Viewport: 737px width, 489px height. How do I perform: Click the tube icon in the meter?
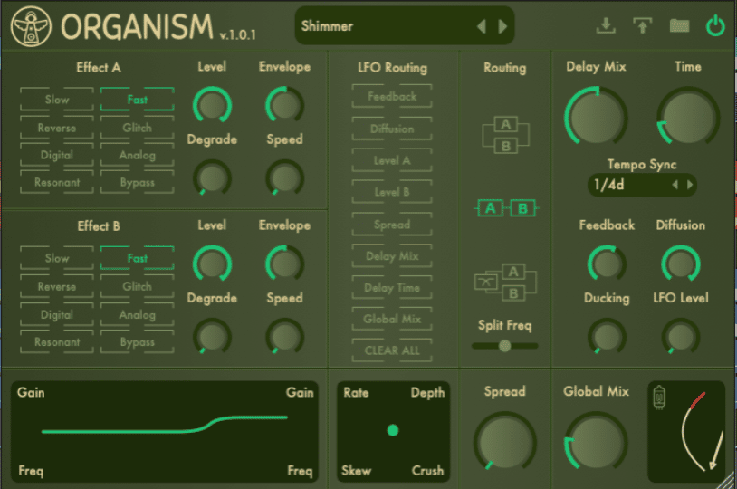click(659, 398)
